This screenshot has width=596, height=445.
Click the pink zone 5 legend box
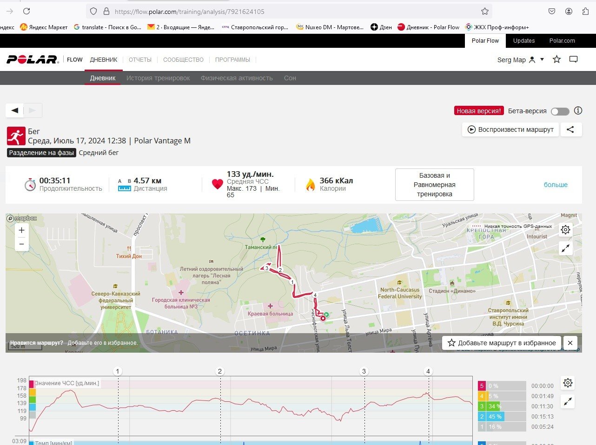[482, 386]
